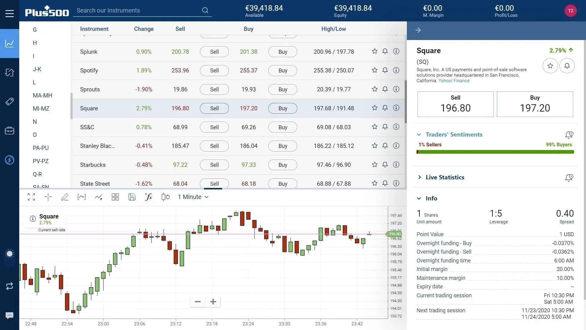
Task: Select the crosshair chart tool
Action: 48,197
